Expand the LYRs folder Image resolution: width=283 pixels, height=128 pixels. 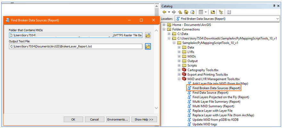coord(179,52)
